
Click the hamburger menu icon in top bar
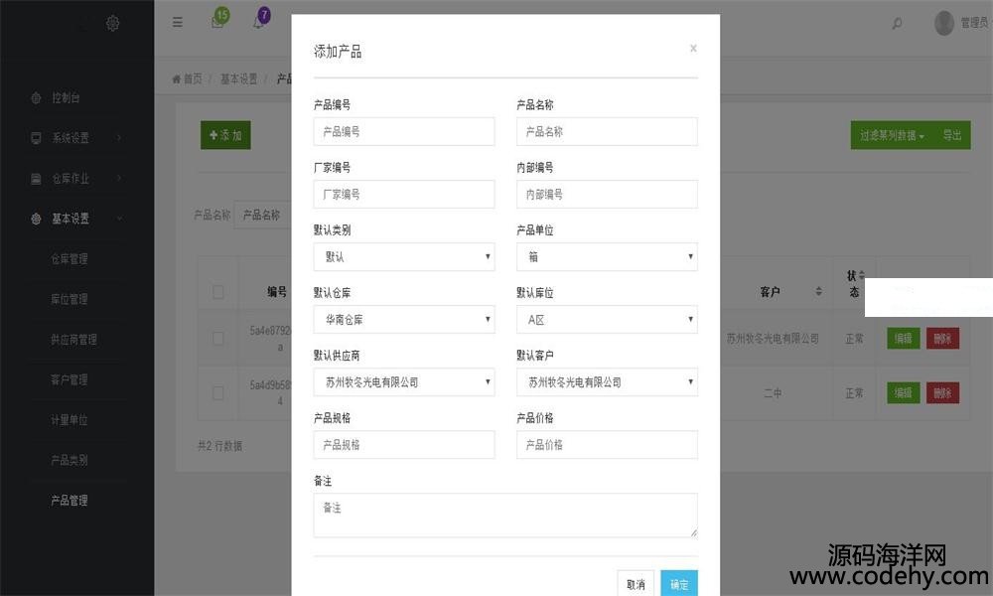pos(178,23)
